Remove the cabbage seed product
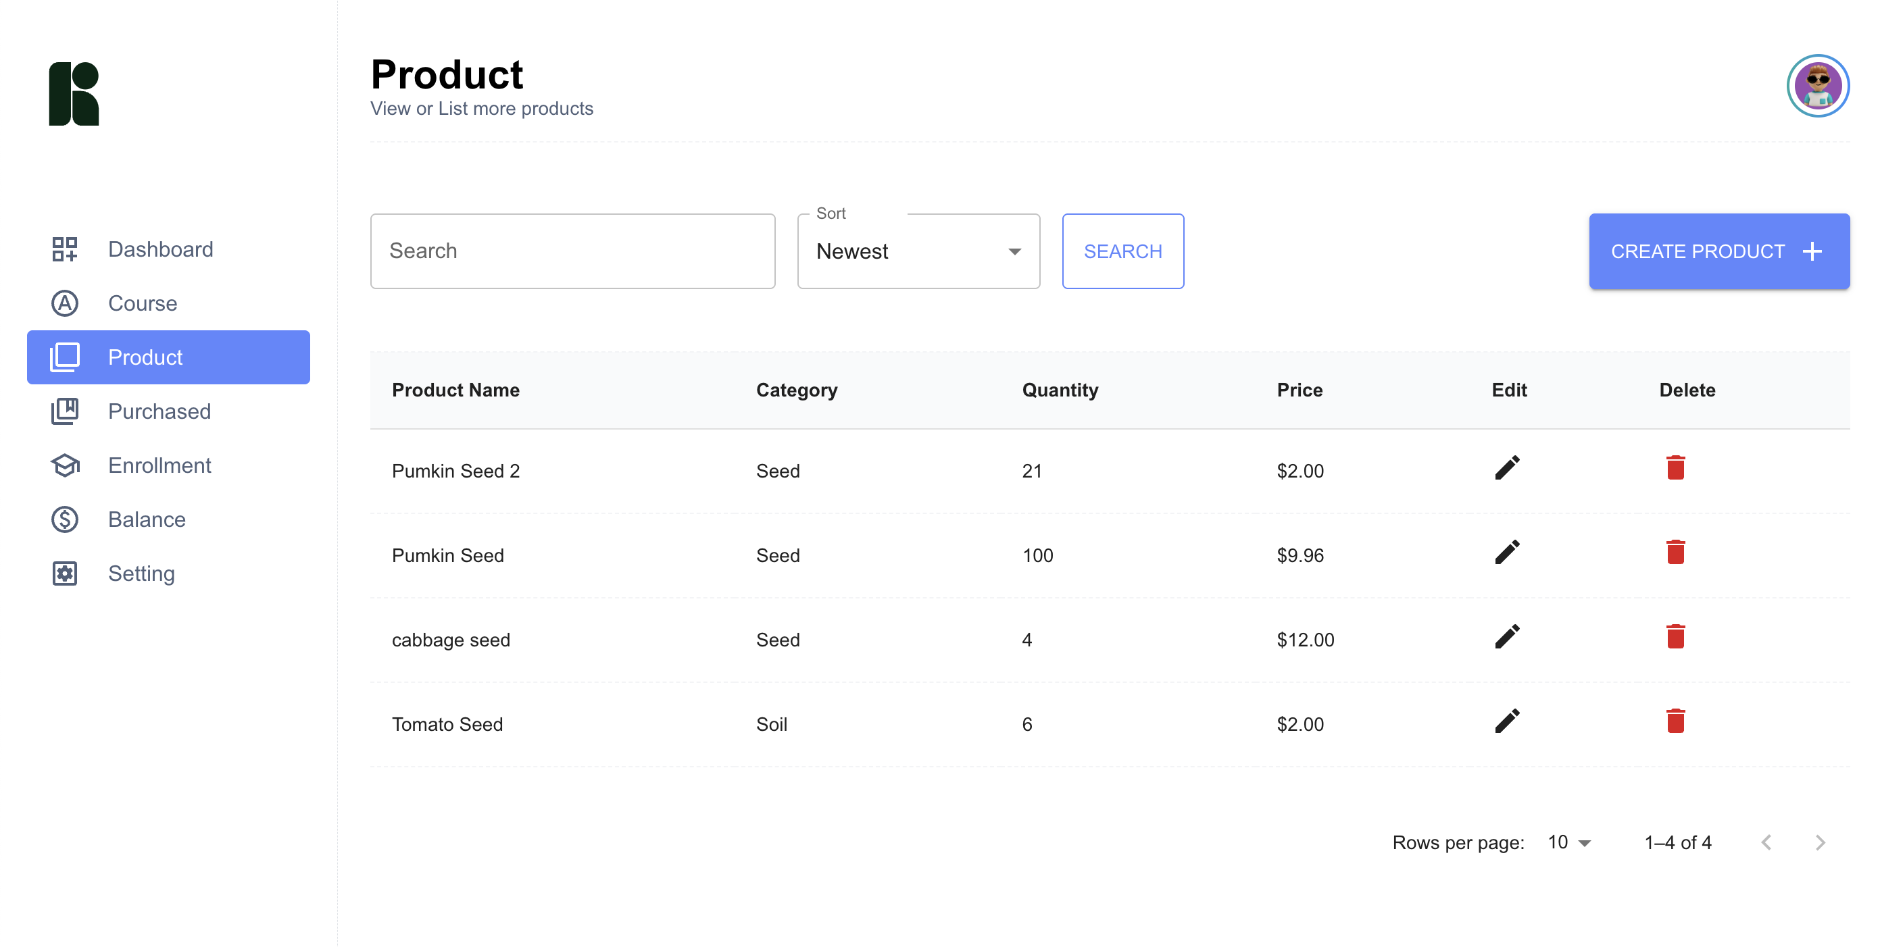 [1675, 637]
